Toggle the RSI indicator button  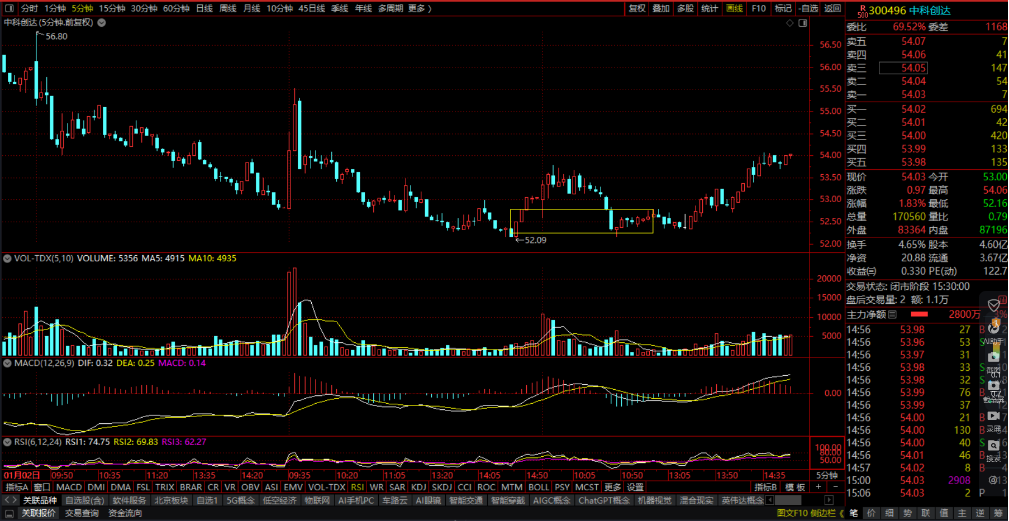358,487
